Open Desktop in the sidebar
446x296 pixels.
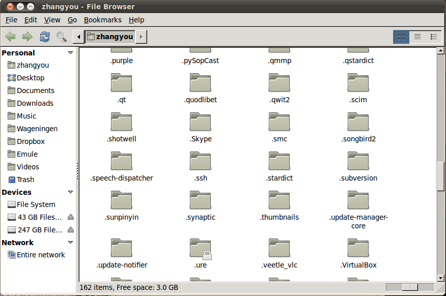tap(26, 78)
